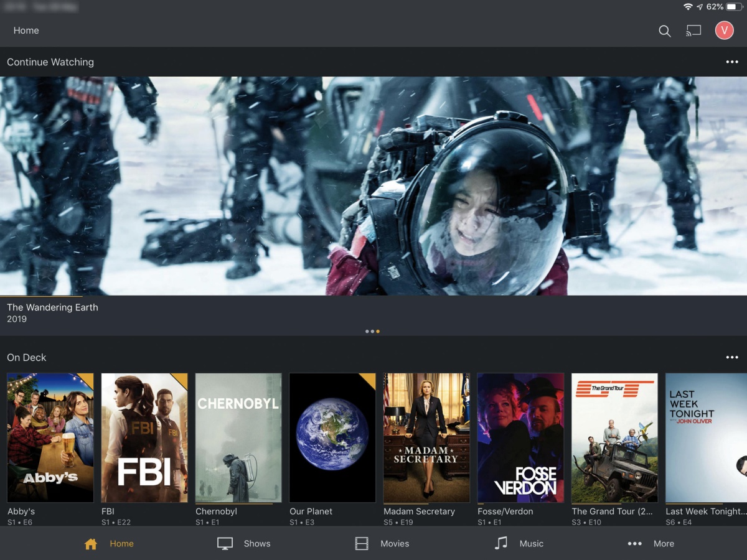Tap the Music note icon

(x=500, y=543)
